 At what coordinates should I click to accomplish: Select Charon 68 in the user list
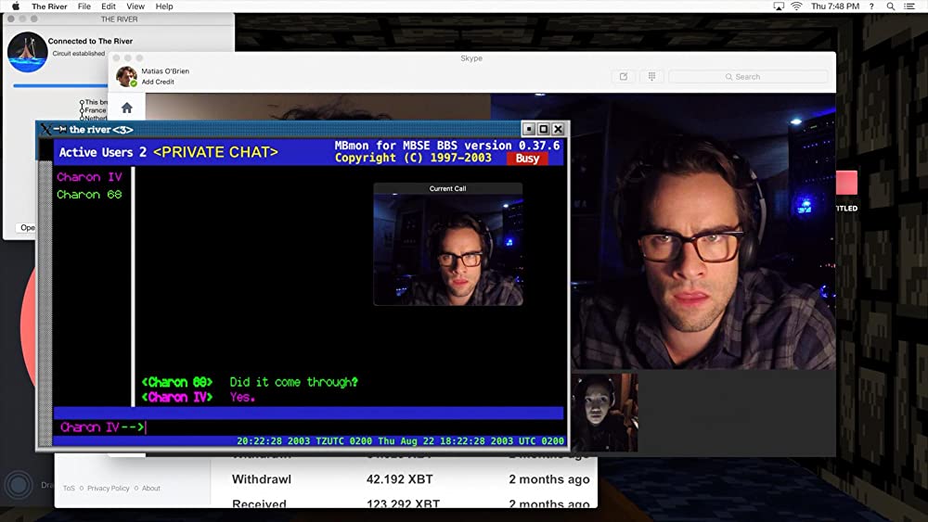click(89, 195)
